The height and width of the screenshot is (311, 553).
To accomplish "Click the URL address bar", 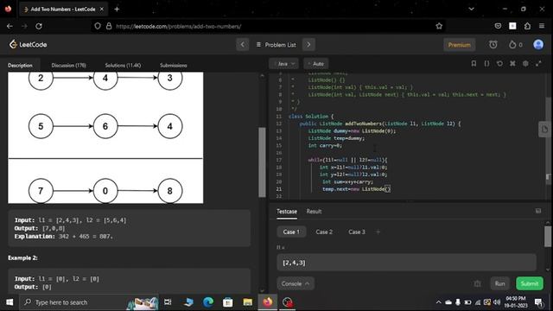I will coord(268,26).
